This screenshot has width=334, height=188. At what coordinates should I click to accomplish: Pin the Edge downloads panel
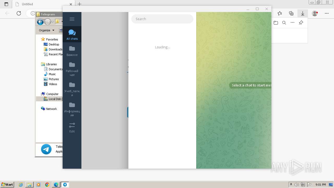tap(301, 23)
